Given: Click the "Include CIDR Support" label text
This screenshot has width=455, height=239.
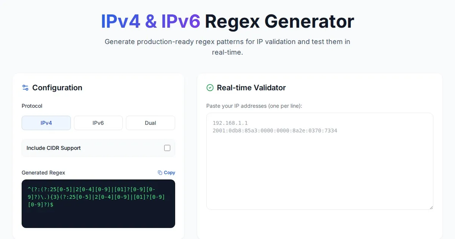Looking at the screenshot, I should coord(53,148).
